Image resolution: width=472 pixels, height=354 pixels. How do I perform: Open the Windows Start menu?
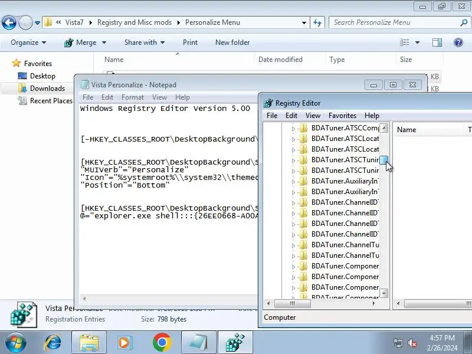point(15,342)
